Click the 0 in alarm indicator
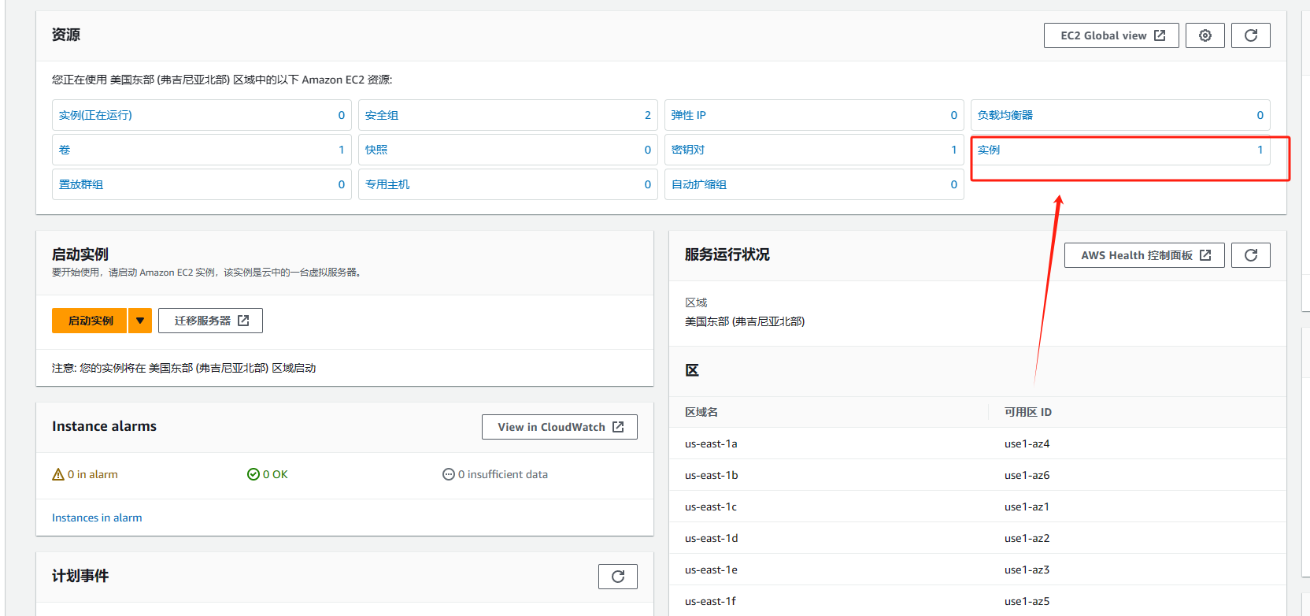This screenshot has height=616, width=1310. pyautogui.click(x=85, y=474)
